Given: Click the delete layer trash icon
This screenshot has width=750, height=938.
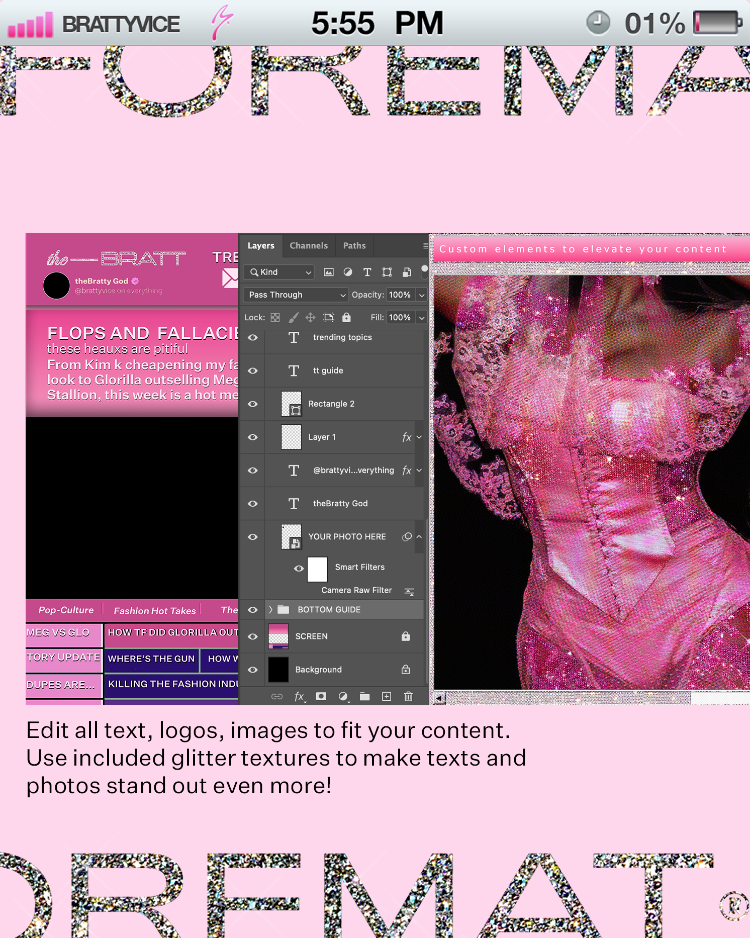Looking at the screenshot, I should pyautogui.click(x=408, y=696).
